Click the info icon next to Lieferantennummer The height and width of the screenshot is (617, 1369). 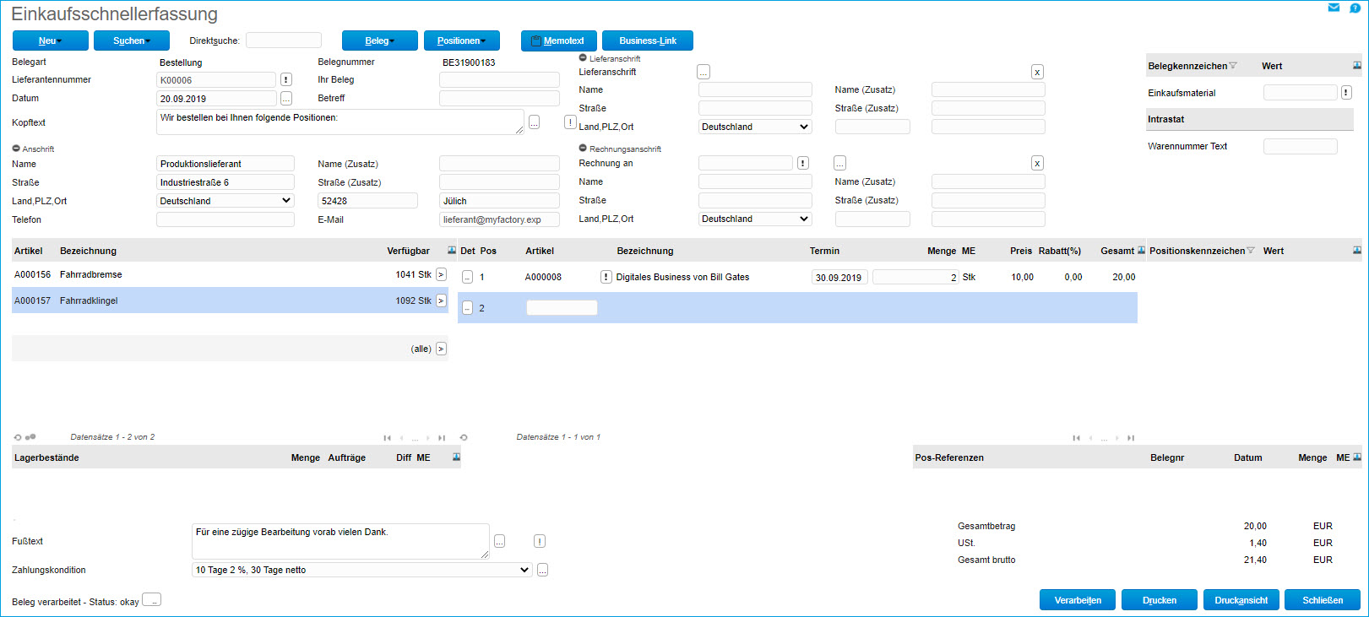[286, 79]
